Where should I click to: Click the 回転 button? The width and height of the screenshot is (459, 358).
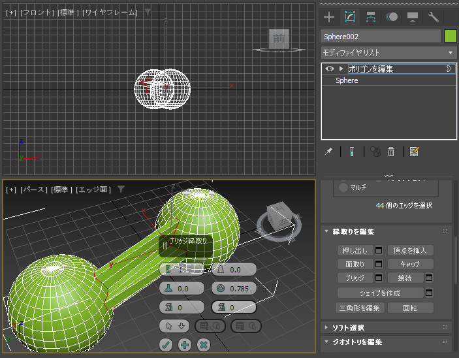(x=410, y=308)
